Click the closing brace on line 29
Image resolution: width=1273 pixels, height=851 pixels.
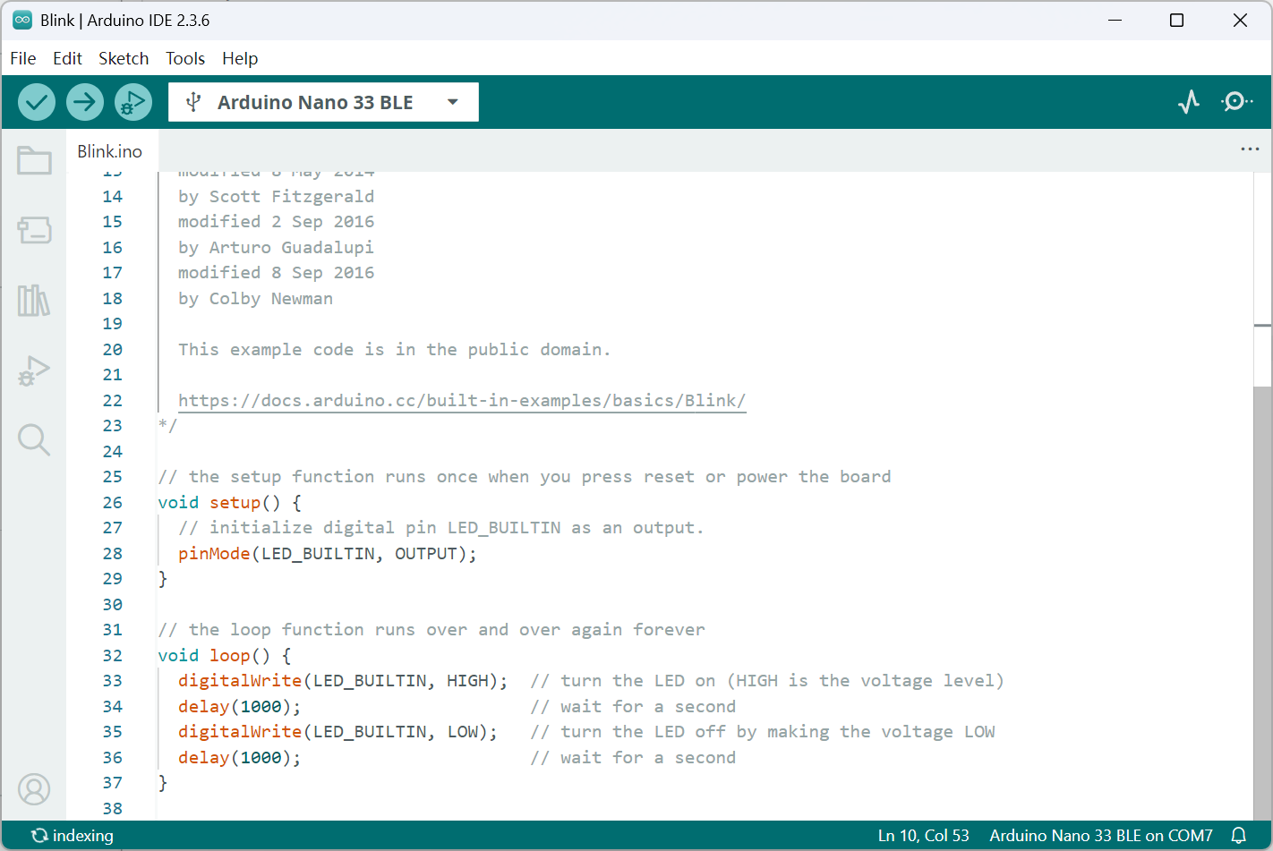pyautogui.click(x=163, y=579)
